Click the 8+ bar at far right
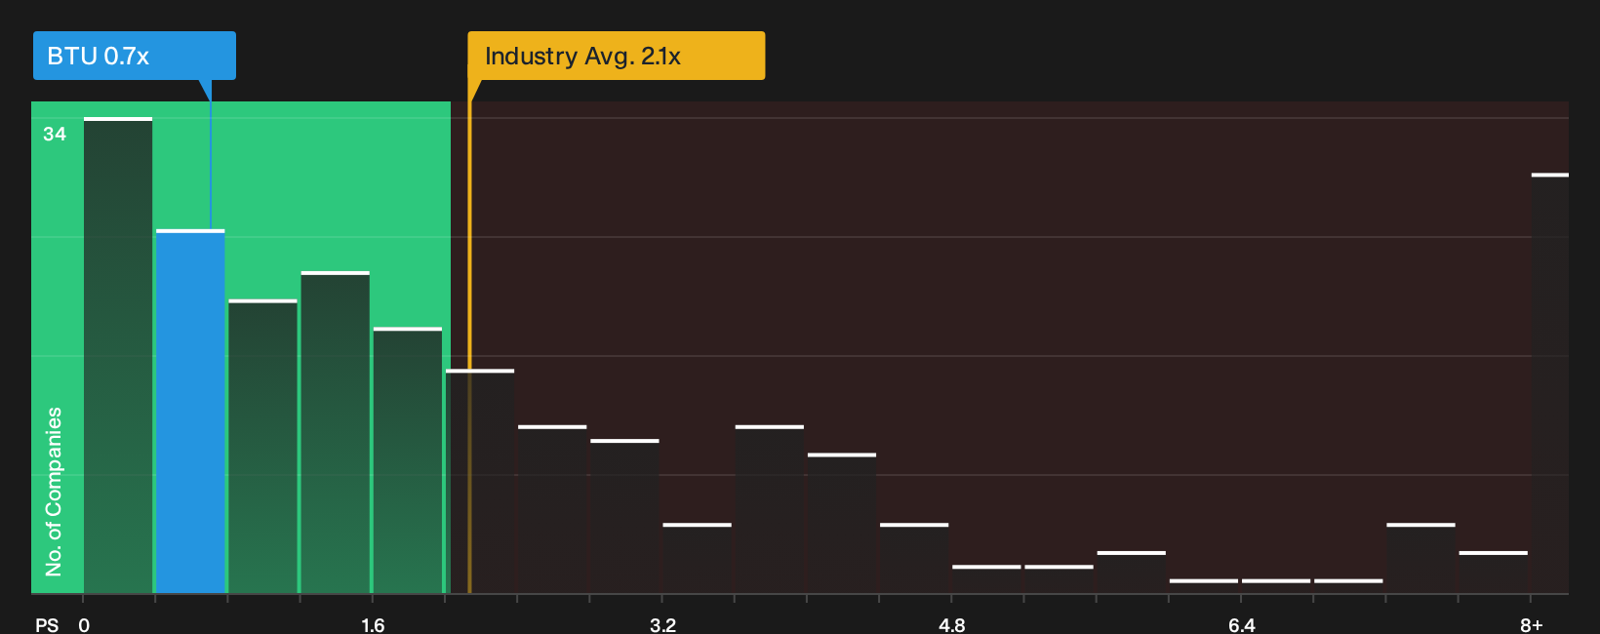 tap(1550, 383)
